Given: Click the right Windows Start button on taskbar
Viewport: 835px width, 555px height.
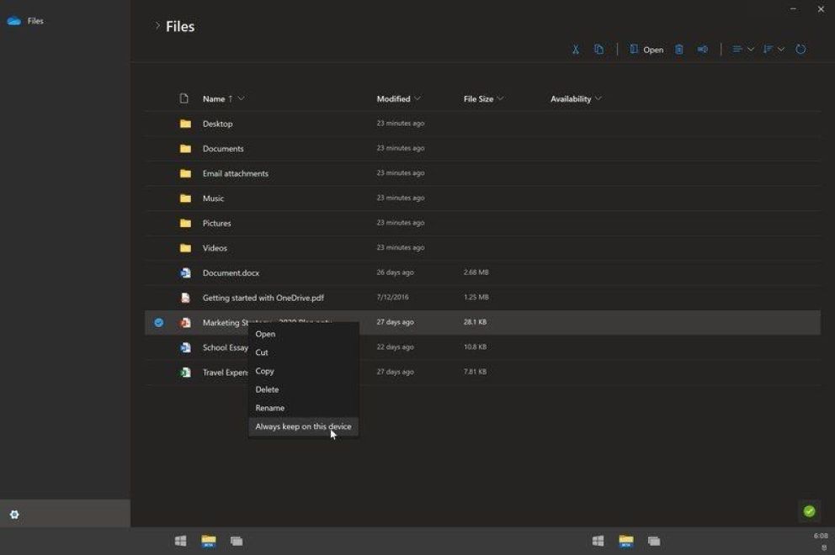Looking at the screenshot, I should [x=598, y=541].
